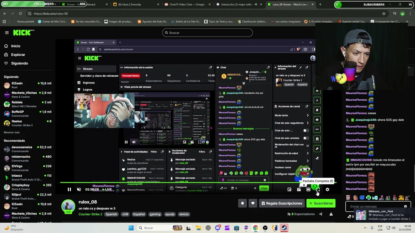The image size is (415, 233).
Task: Switch to the OmeTV Video Chat tab
Action: (187, 5)
